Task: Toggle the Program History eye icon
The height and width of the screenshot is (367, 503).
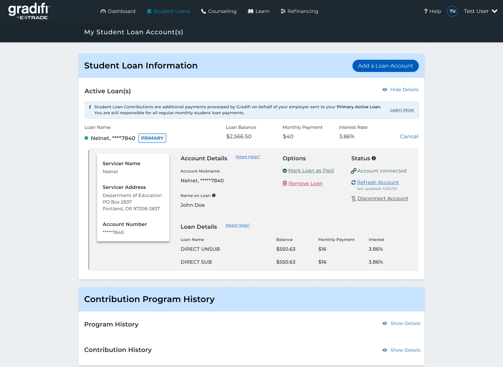Action: (385, 323)
